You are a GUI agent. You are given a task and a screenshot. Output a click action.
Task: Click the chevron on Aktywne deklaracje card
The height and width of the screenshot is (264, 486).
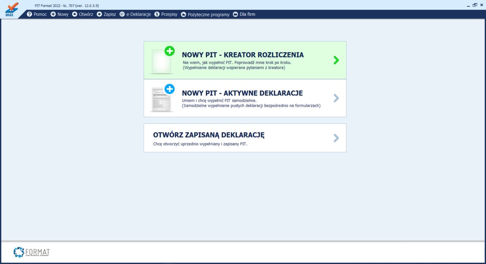tap(336, 98)
